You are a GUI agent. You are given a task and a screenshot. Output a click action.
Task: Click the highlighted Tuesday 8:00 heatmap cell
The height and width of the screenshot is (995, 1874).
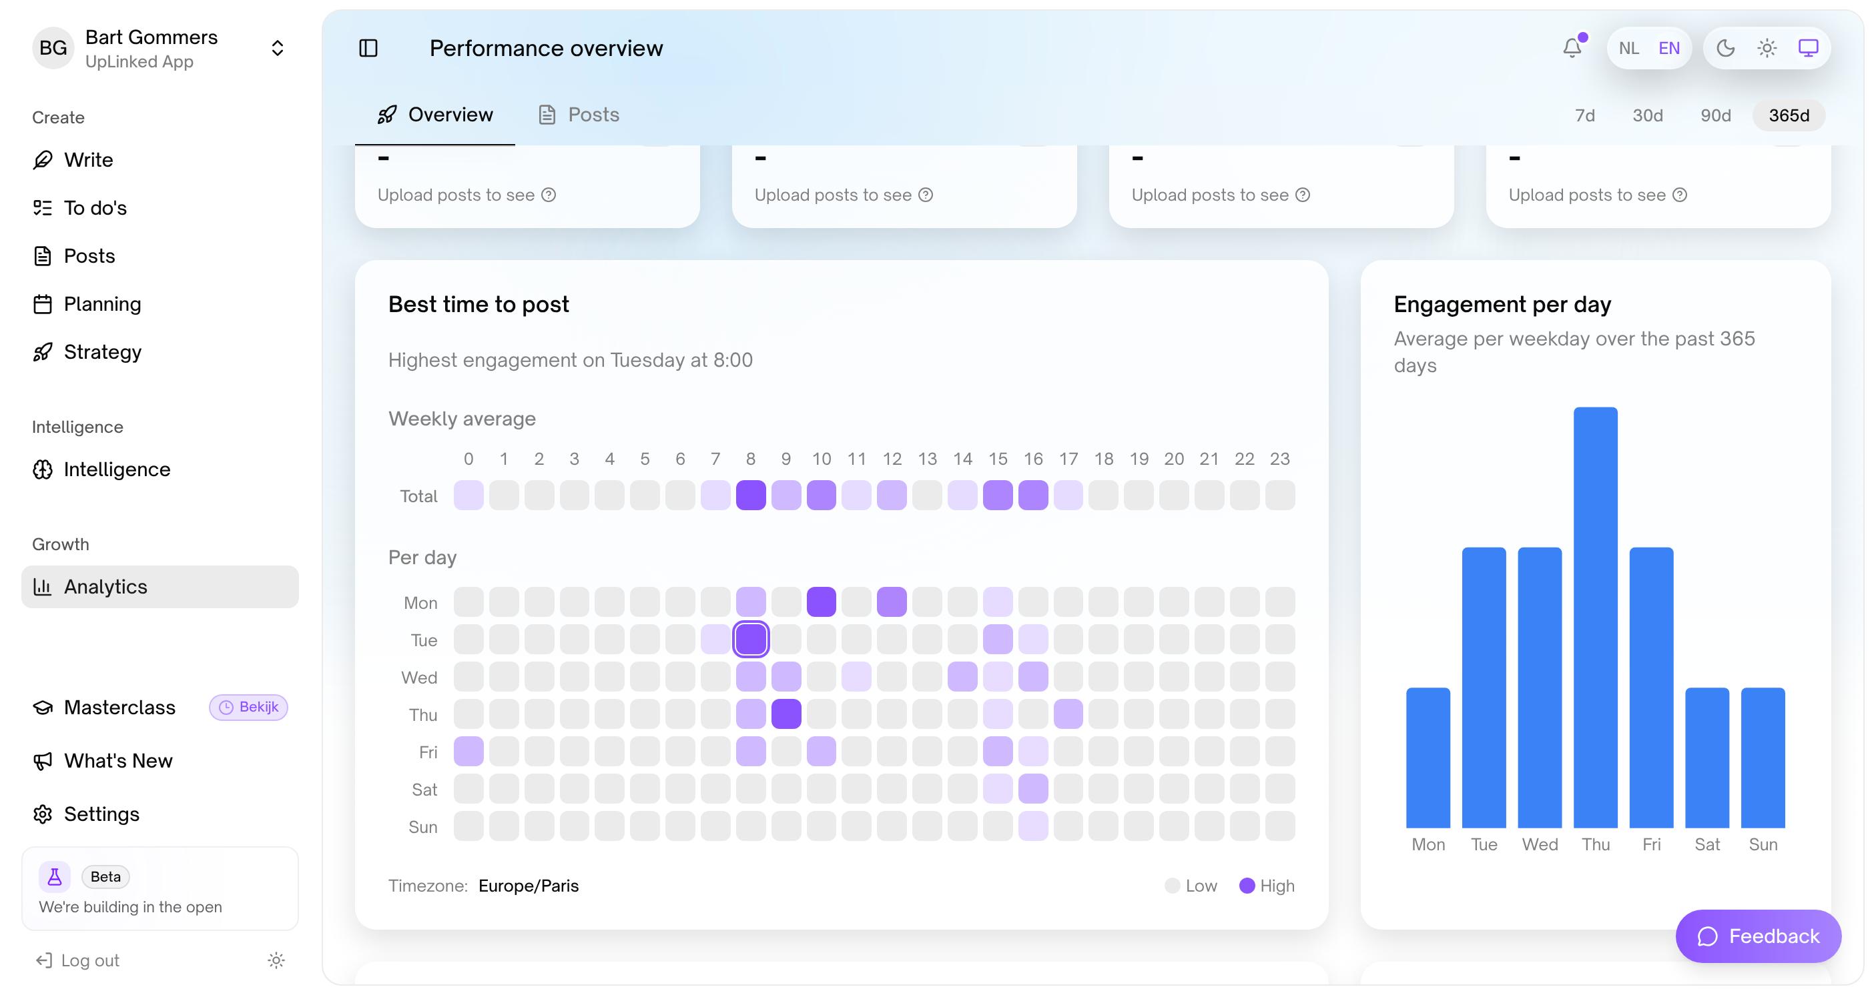[x=751, y=640]
